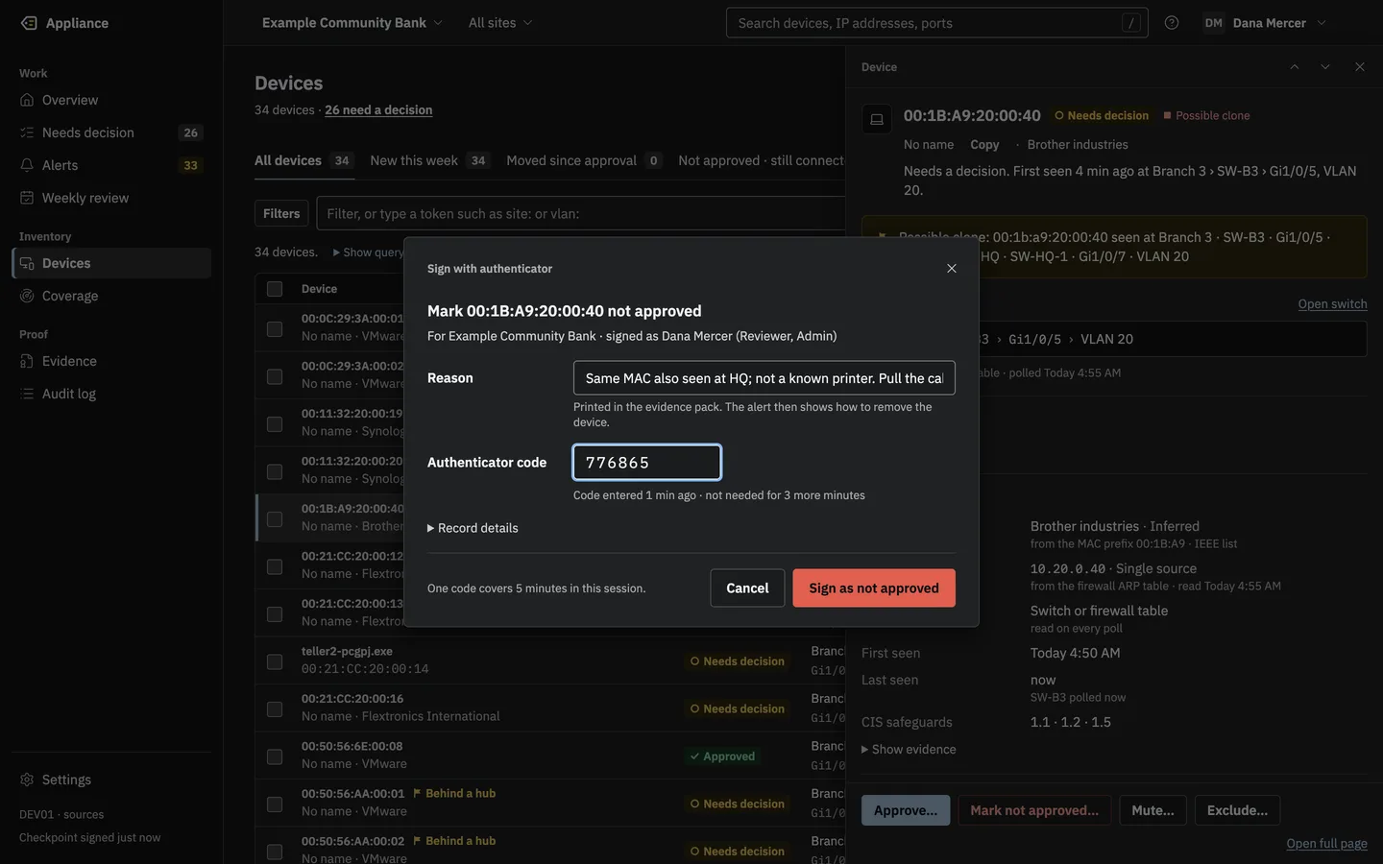The width and height of the screenshot is (1383, 864).
Task: Focus the Authenticator code field
Action: click(x=647, y=463)
